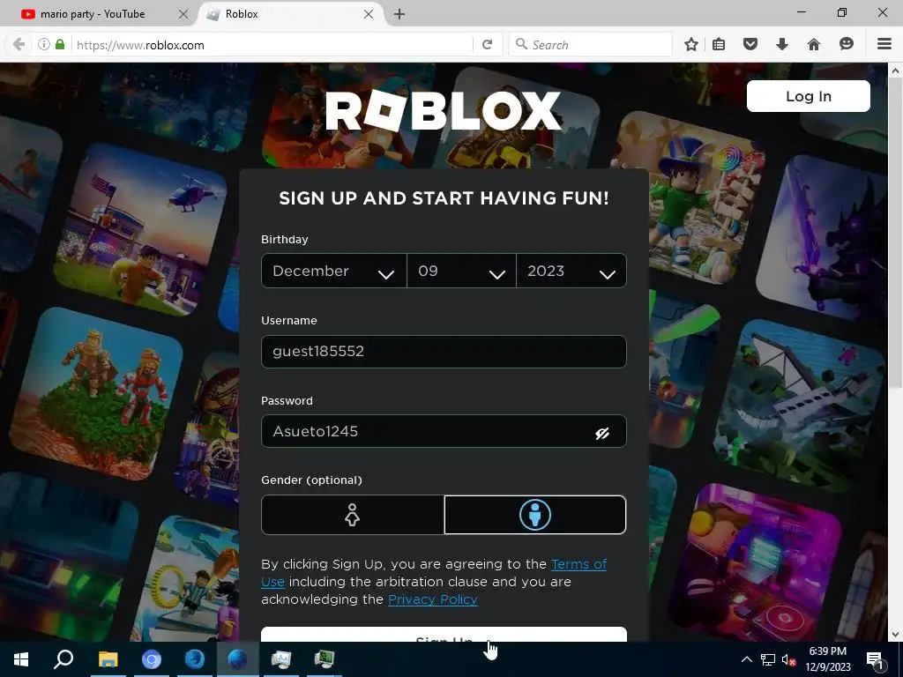Close the mario party YouTube tab
Viewport: 903px width, 677px height.
tap(183, 14)
